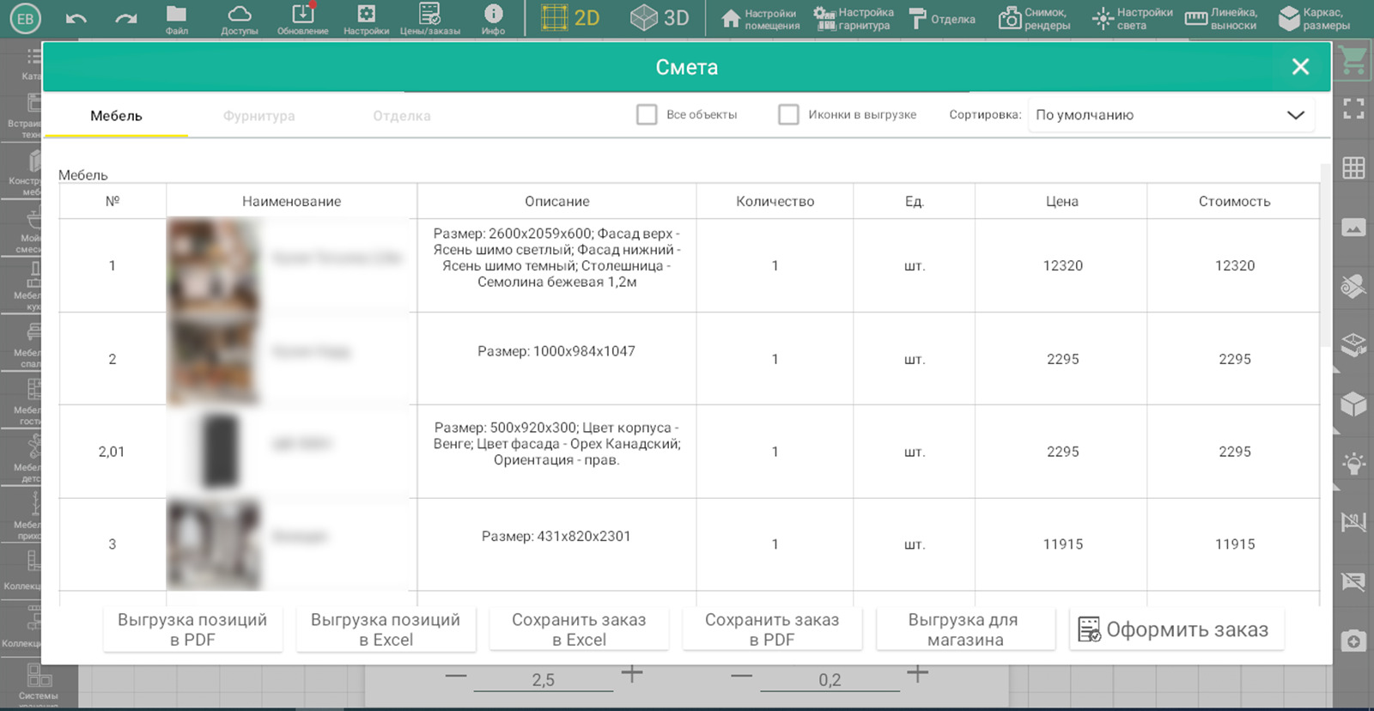Enable the Все объекты checkbox
The height and width of the screenshot is (711, 1374).
point(647,114)
